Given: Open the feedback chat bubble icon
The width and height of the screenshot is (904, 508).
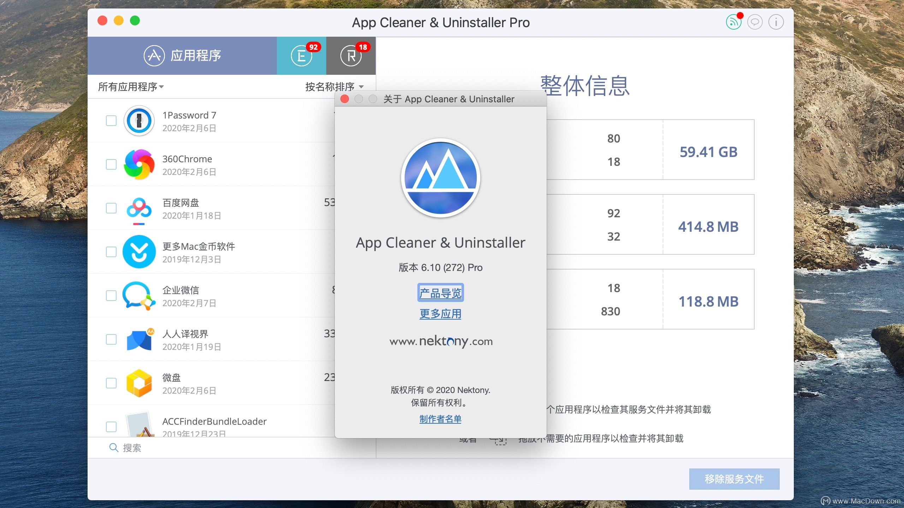Looking at the screenshot, I should coord(755,23).
